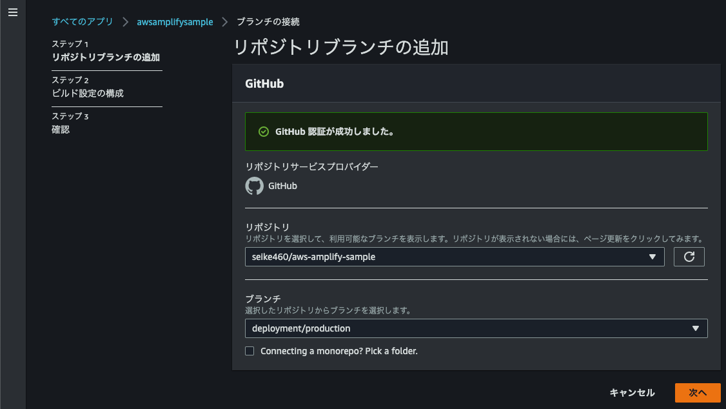Open the hamburger navigation menu
Screen dimensions: 726x409
13,13
